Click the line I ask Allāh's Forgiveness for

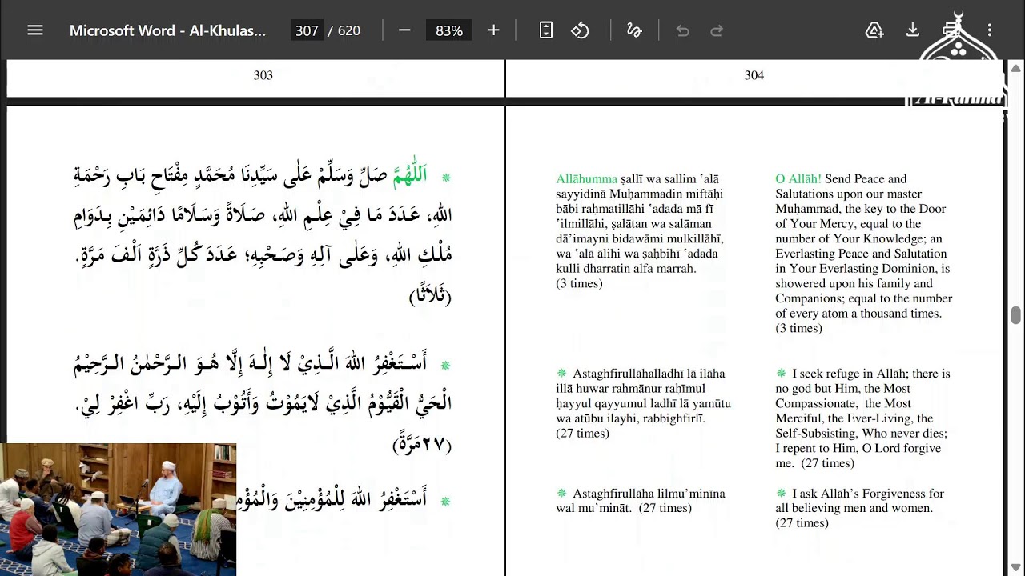click(x=868, y=494)
